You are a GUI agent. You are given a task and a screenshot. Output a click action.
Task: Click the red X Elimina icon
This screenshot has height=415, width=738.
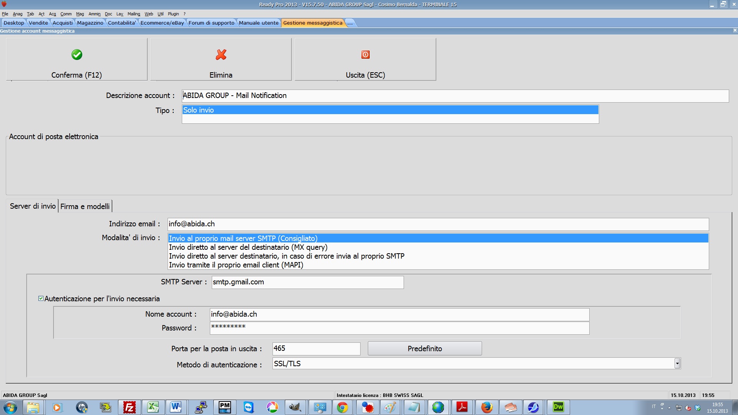pos(221,55)
